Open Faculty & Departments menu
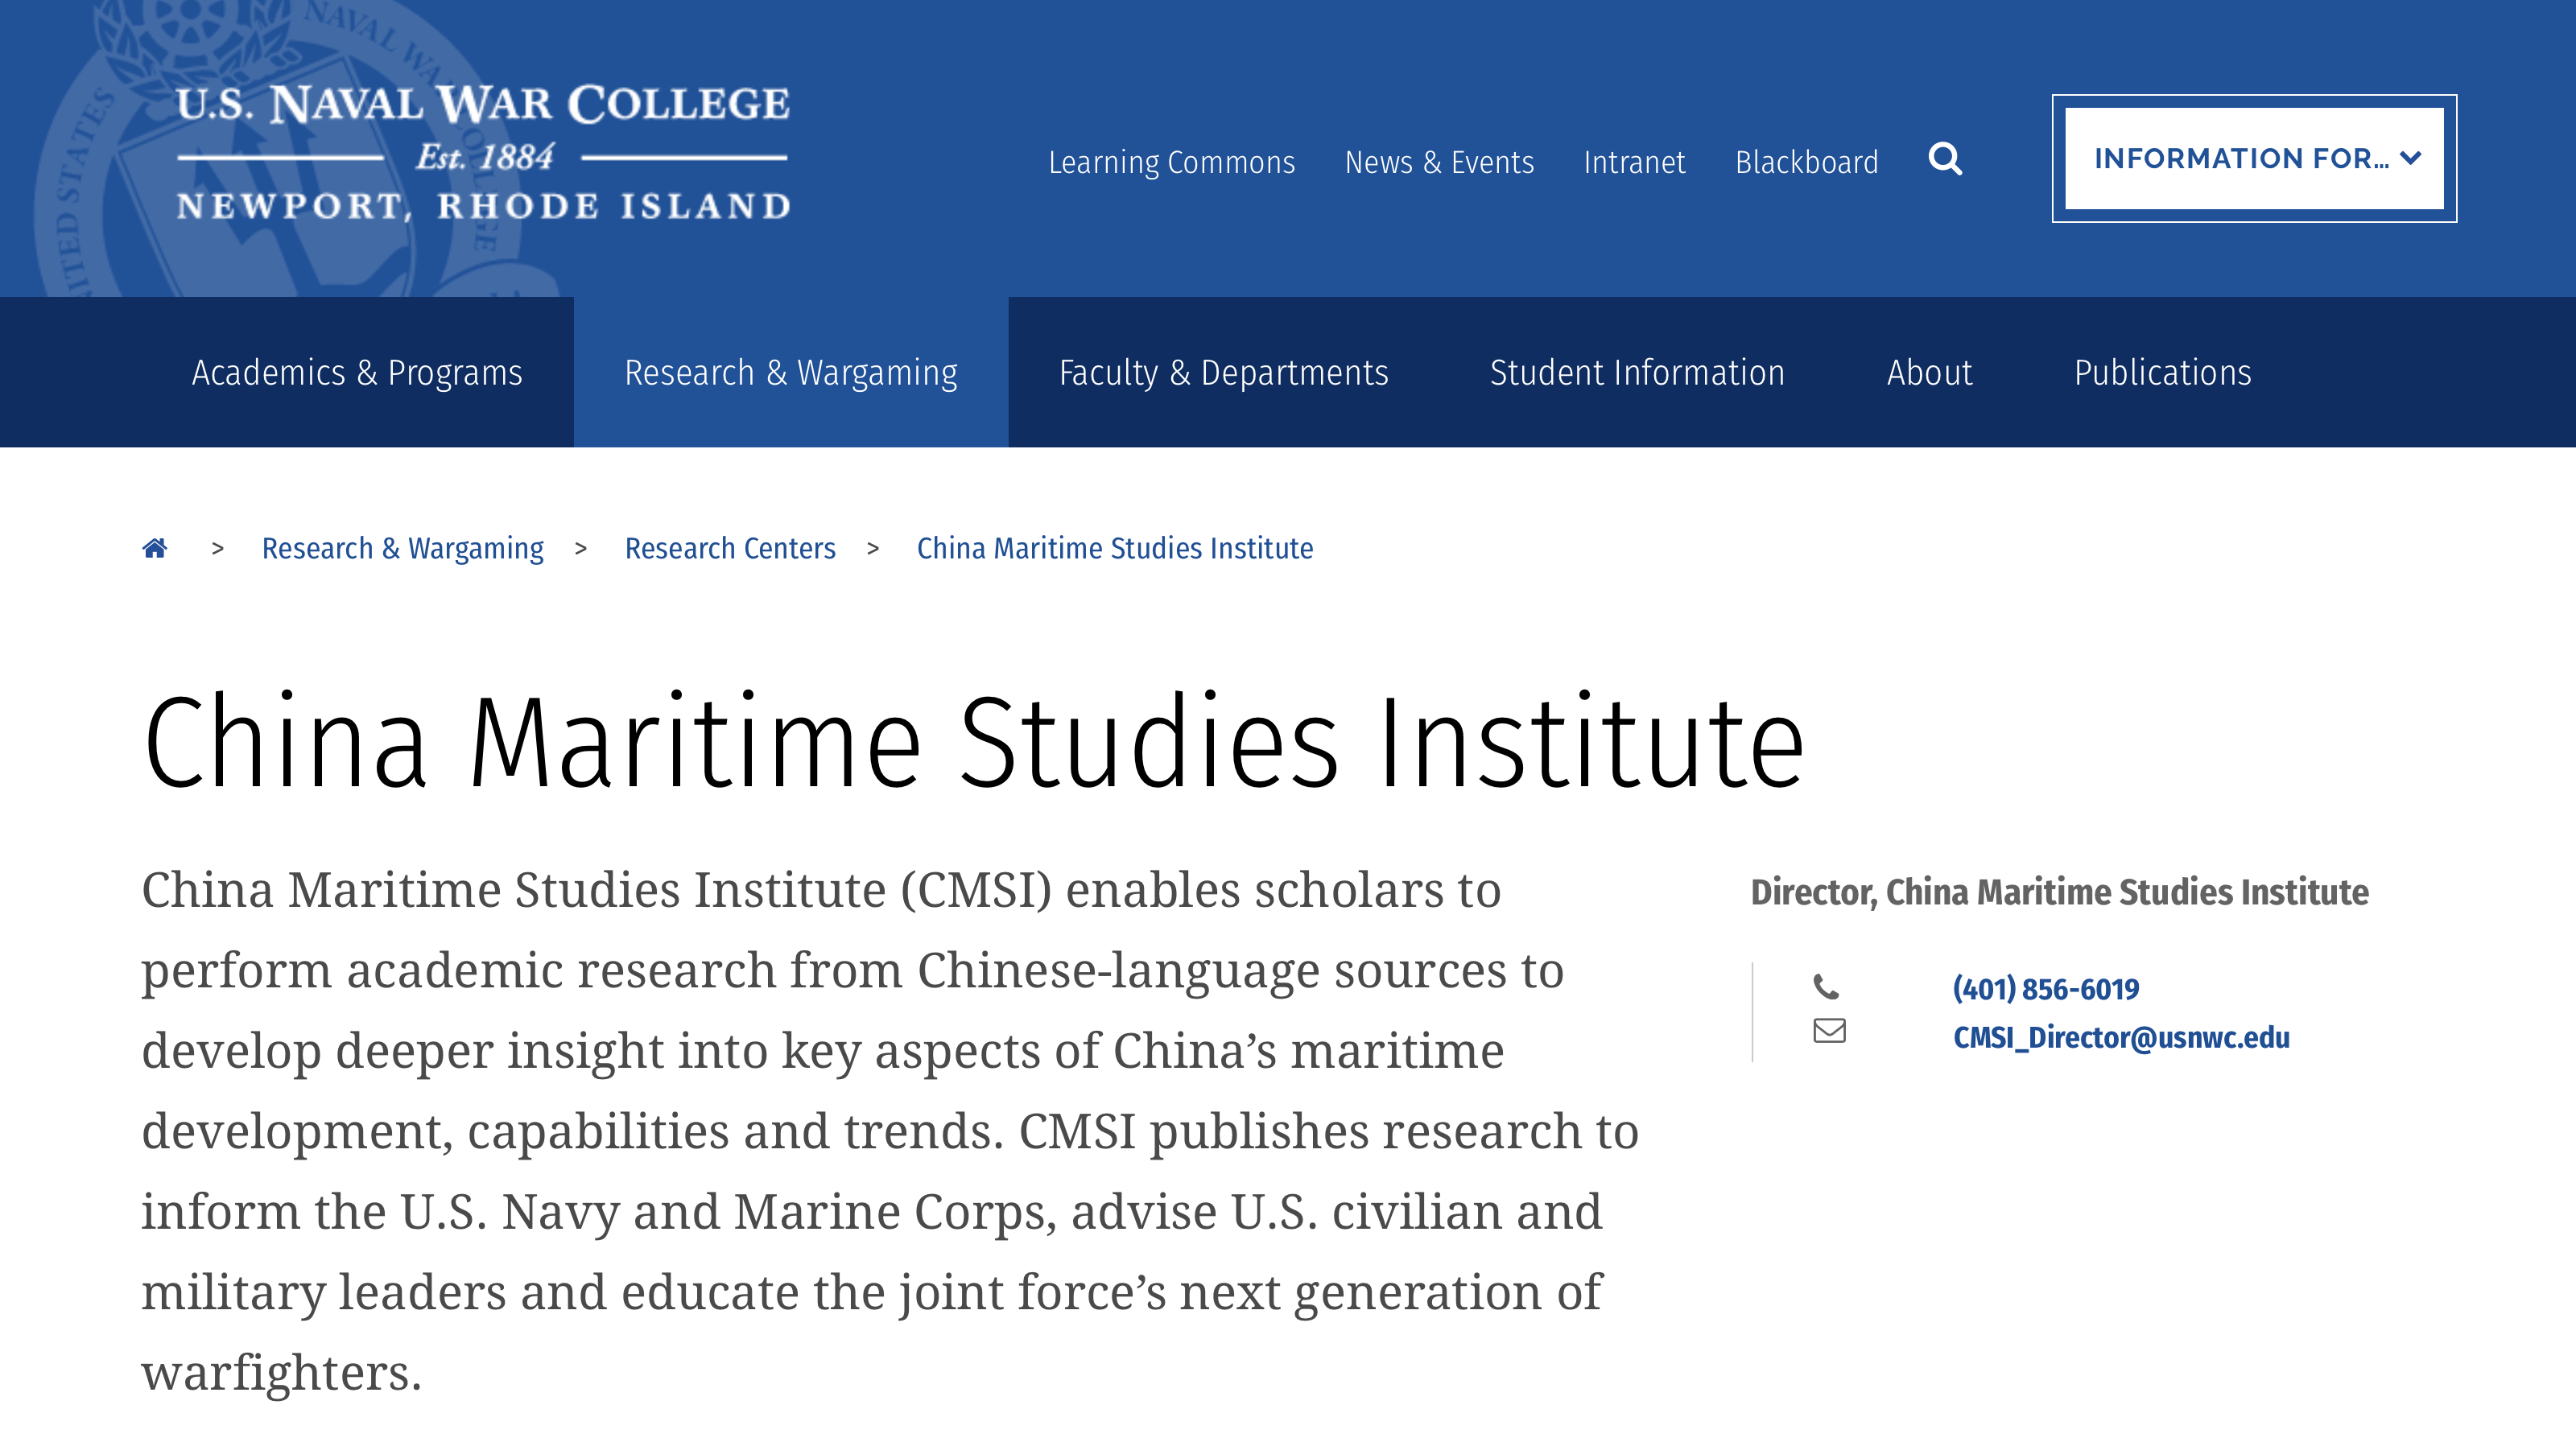Screen dimensions: 2576x1442 click(x=1224, y=372)
